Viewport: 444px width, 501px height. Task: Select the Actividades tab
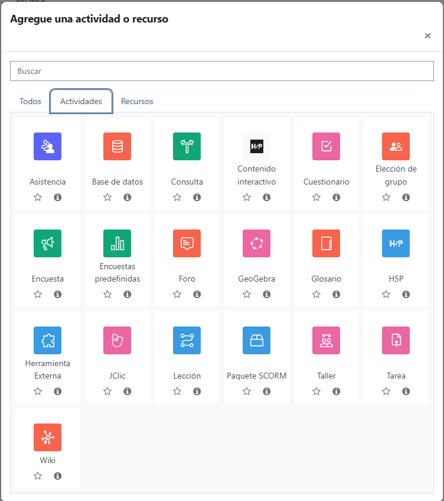click(x=81, y=101)
